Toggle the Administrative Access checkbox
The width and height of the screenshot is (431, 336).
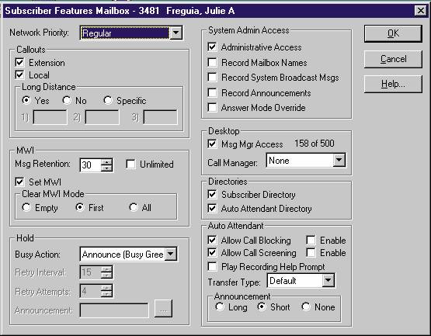[x=212, y=47]
